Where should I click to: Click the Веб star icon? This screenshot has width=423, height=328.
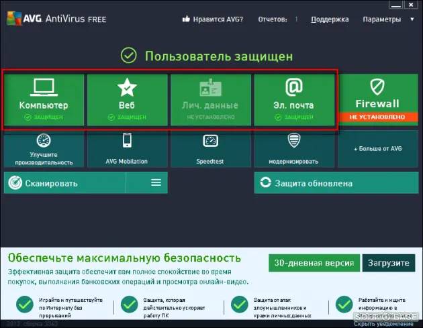127,87
